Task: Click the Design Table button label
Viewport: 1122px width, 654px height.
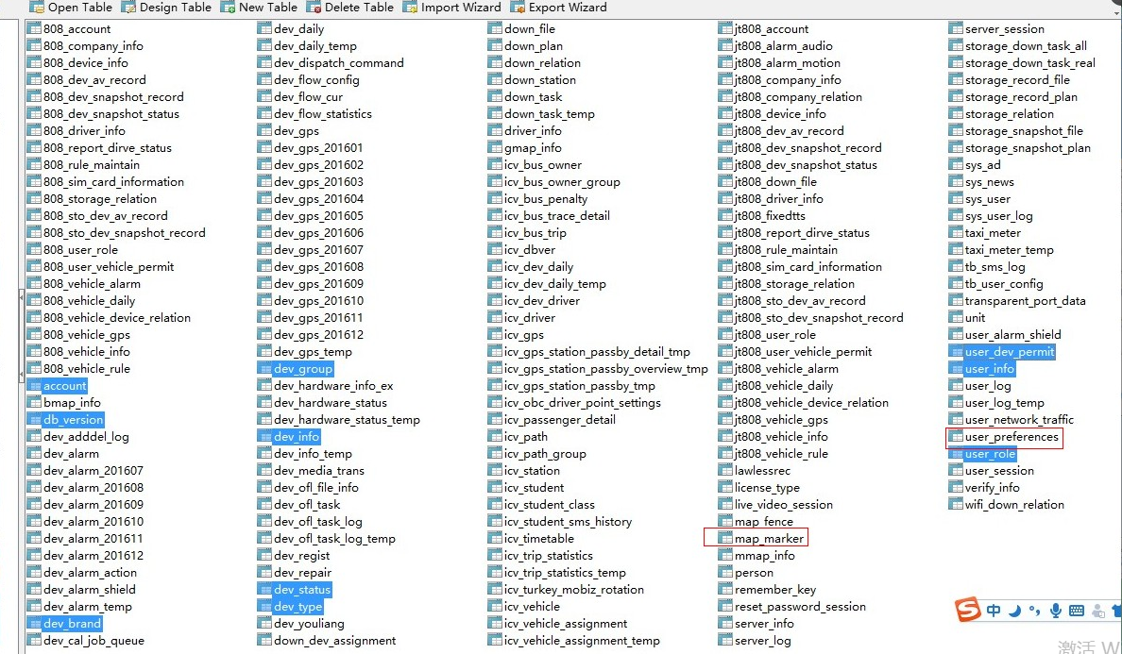Action: [x=176, y=8]
